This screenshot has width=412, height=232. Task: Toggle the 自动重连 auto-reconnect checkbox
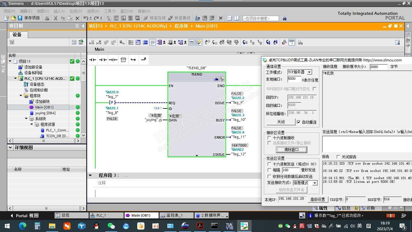[x=299, y=122]
